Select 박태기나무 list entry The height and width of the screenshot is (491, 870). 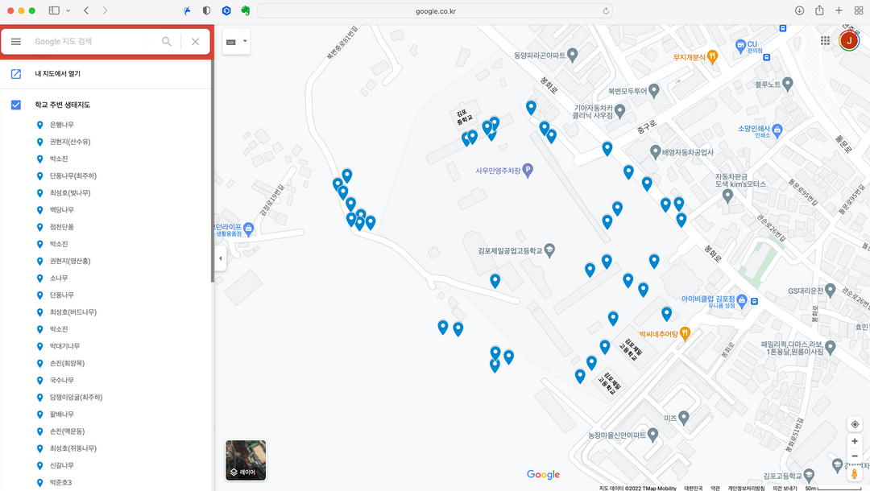[x=64, y=346]
